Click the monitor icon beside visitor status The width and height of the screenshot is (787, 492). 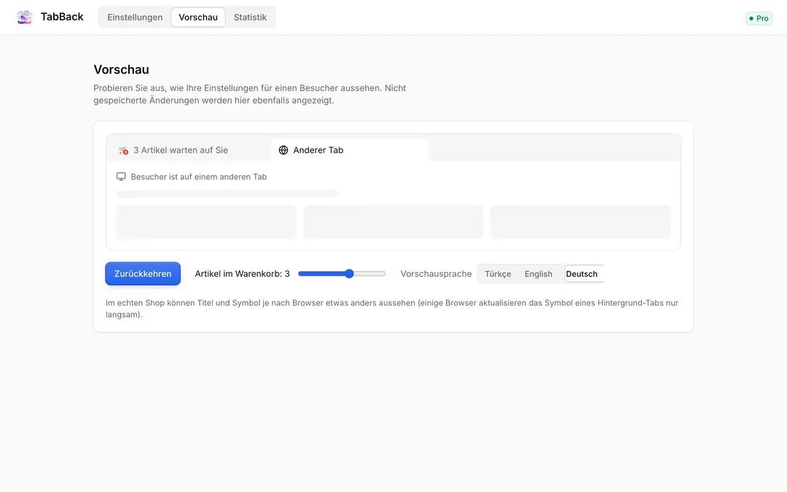click(x=121, y=176)
